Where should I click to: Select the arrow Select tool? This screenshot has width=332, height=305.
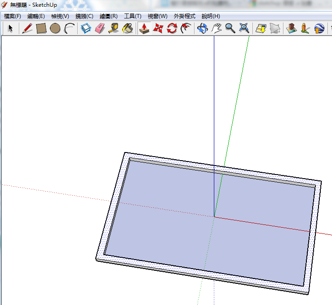(x=10, y=28)
